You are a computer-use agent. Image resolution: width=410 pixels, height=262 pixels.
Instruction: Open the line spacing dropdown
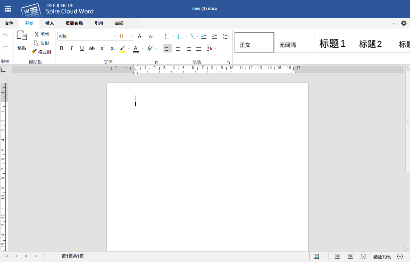226,36
